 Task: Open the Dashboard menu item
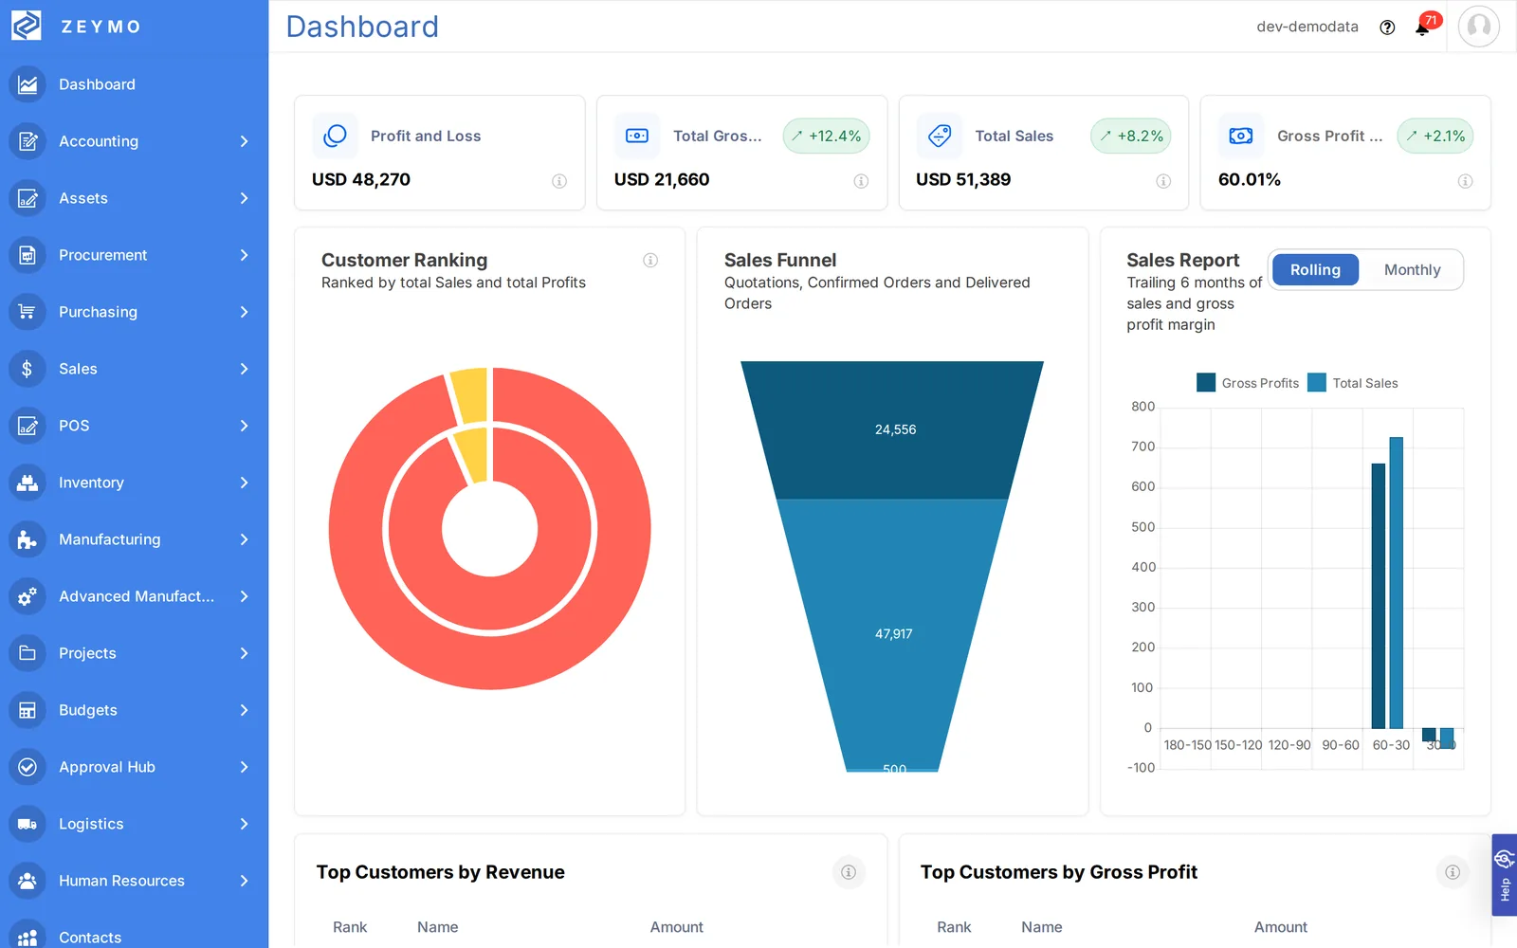(x=134, y=84)
